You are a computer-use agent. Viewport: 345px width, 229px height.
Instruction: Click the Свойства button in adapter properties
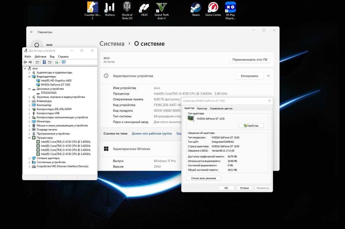click(251, 126)
